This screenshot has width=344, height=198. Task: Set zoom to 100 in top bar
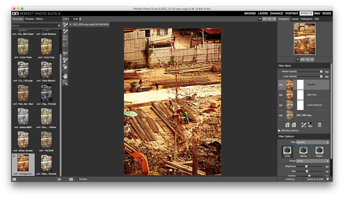point(265,19)
